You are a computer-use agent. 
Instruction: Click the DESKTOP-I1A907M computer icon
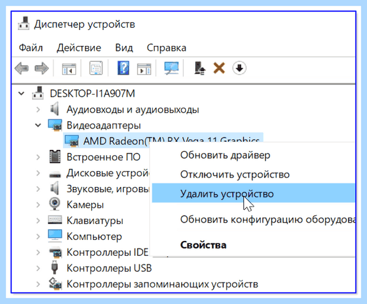click(38, 93)
